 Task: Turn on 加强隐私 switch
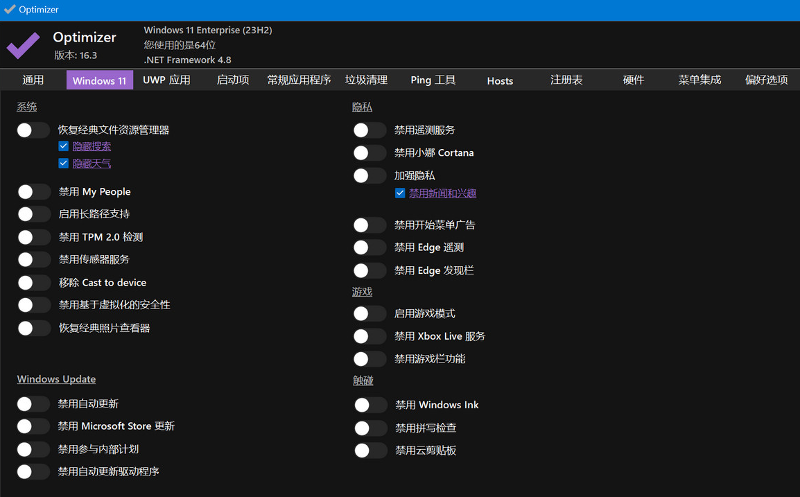[369, 175]
